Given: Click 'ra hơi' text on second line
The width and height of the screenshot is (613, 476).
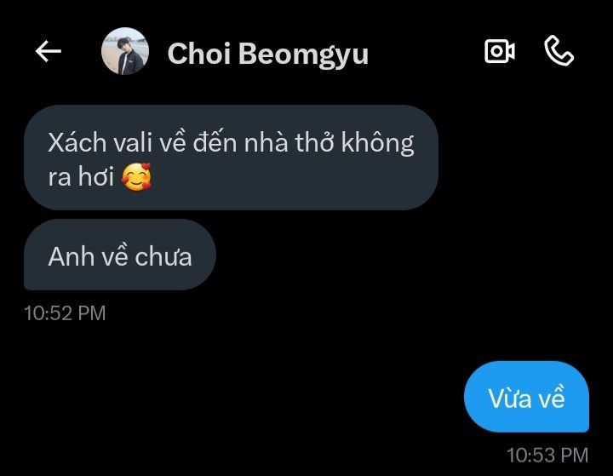Looking at the screenshot, I should (81, 177).
